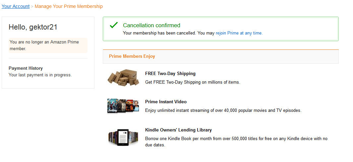Click the Cancellation confirmed title text

click(151, 26)
